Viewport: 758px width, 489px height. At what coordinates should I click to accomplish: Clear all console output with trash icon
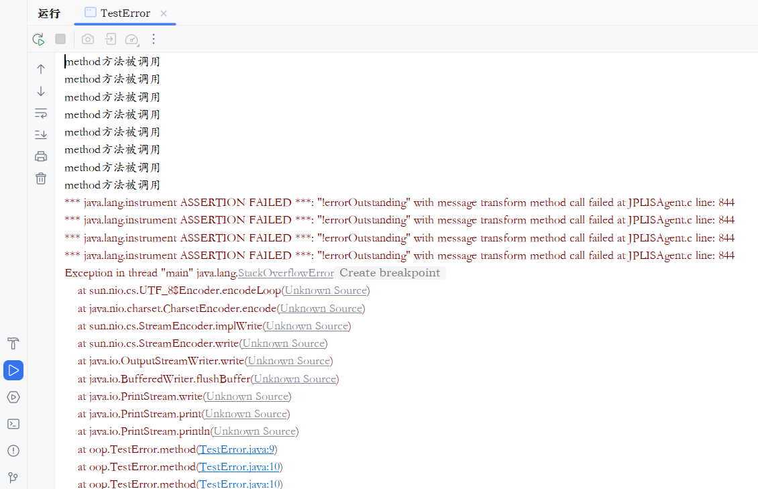[x=41, y=178]
